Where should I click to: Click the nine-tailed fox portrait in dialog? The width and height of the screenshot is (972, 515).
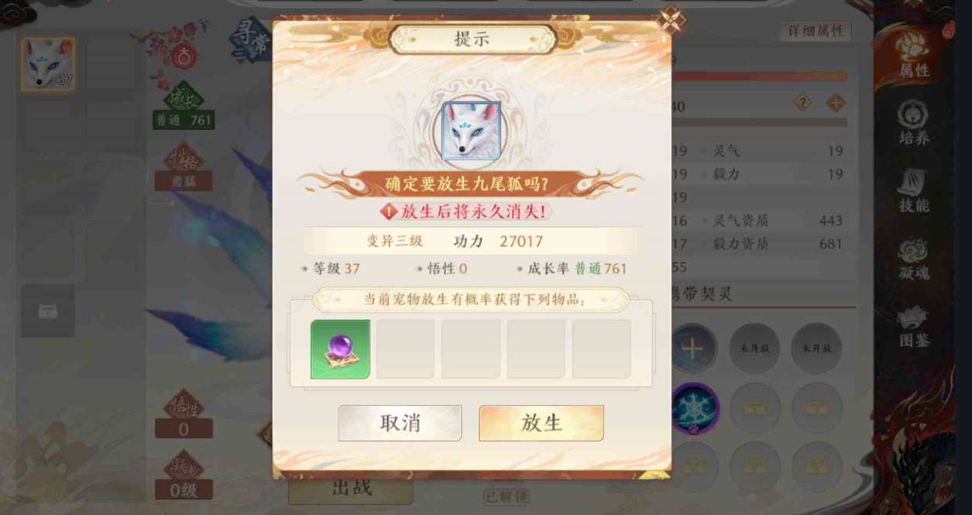[x=471, y=131]
